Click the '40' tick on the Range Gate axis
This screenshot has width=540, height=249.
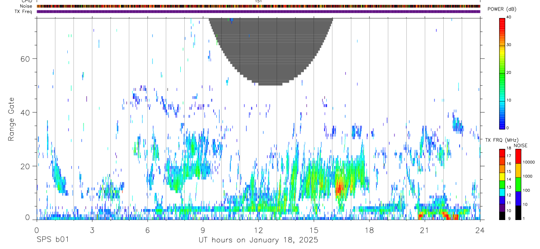coord(24,112)
